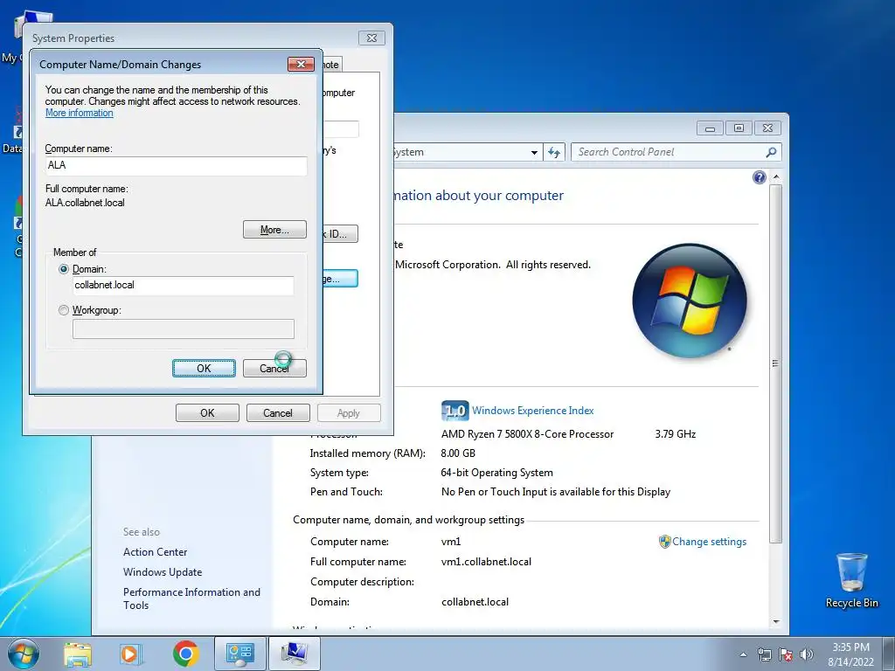Open Google Chrome from the taskbar
895x671 pixels.
[x=185, y=654]
